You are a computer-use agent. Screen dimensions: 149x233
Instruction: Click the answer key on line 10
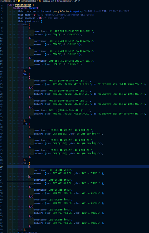pyautogui.click(x=38, y=35)
